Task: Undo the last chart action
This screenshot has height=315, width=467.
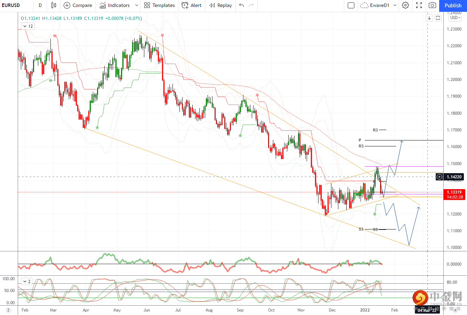Action: [x=242, y=5]
